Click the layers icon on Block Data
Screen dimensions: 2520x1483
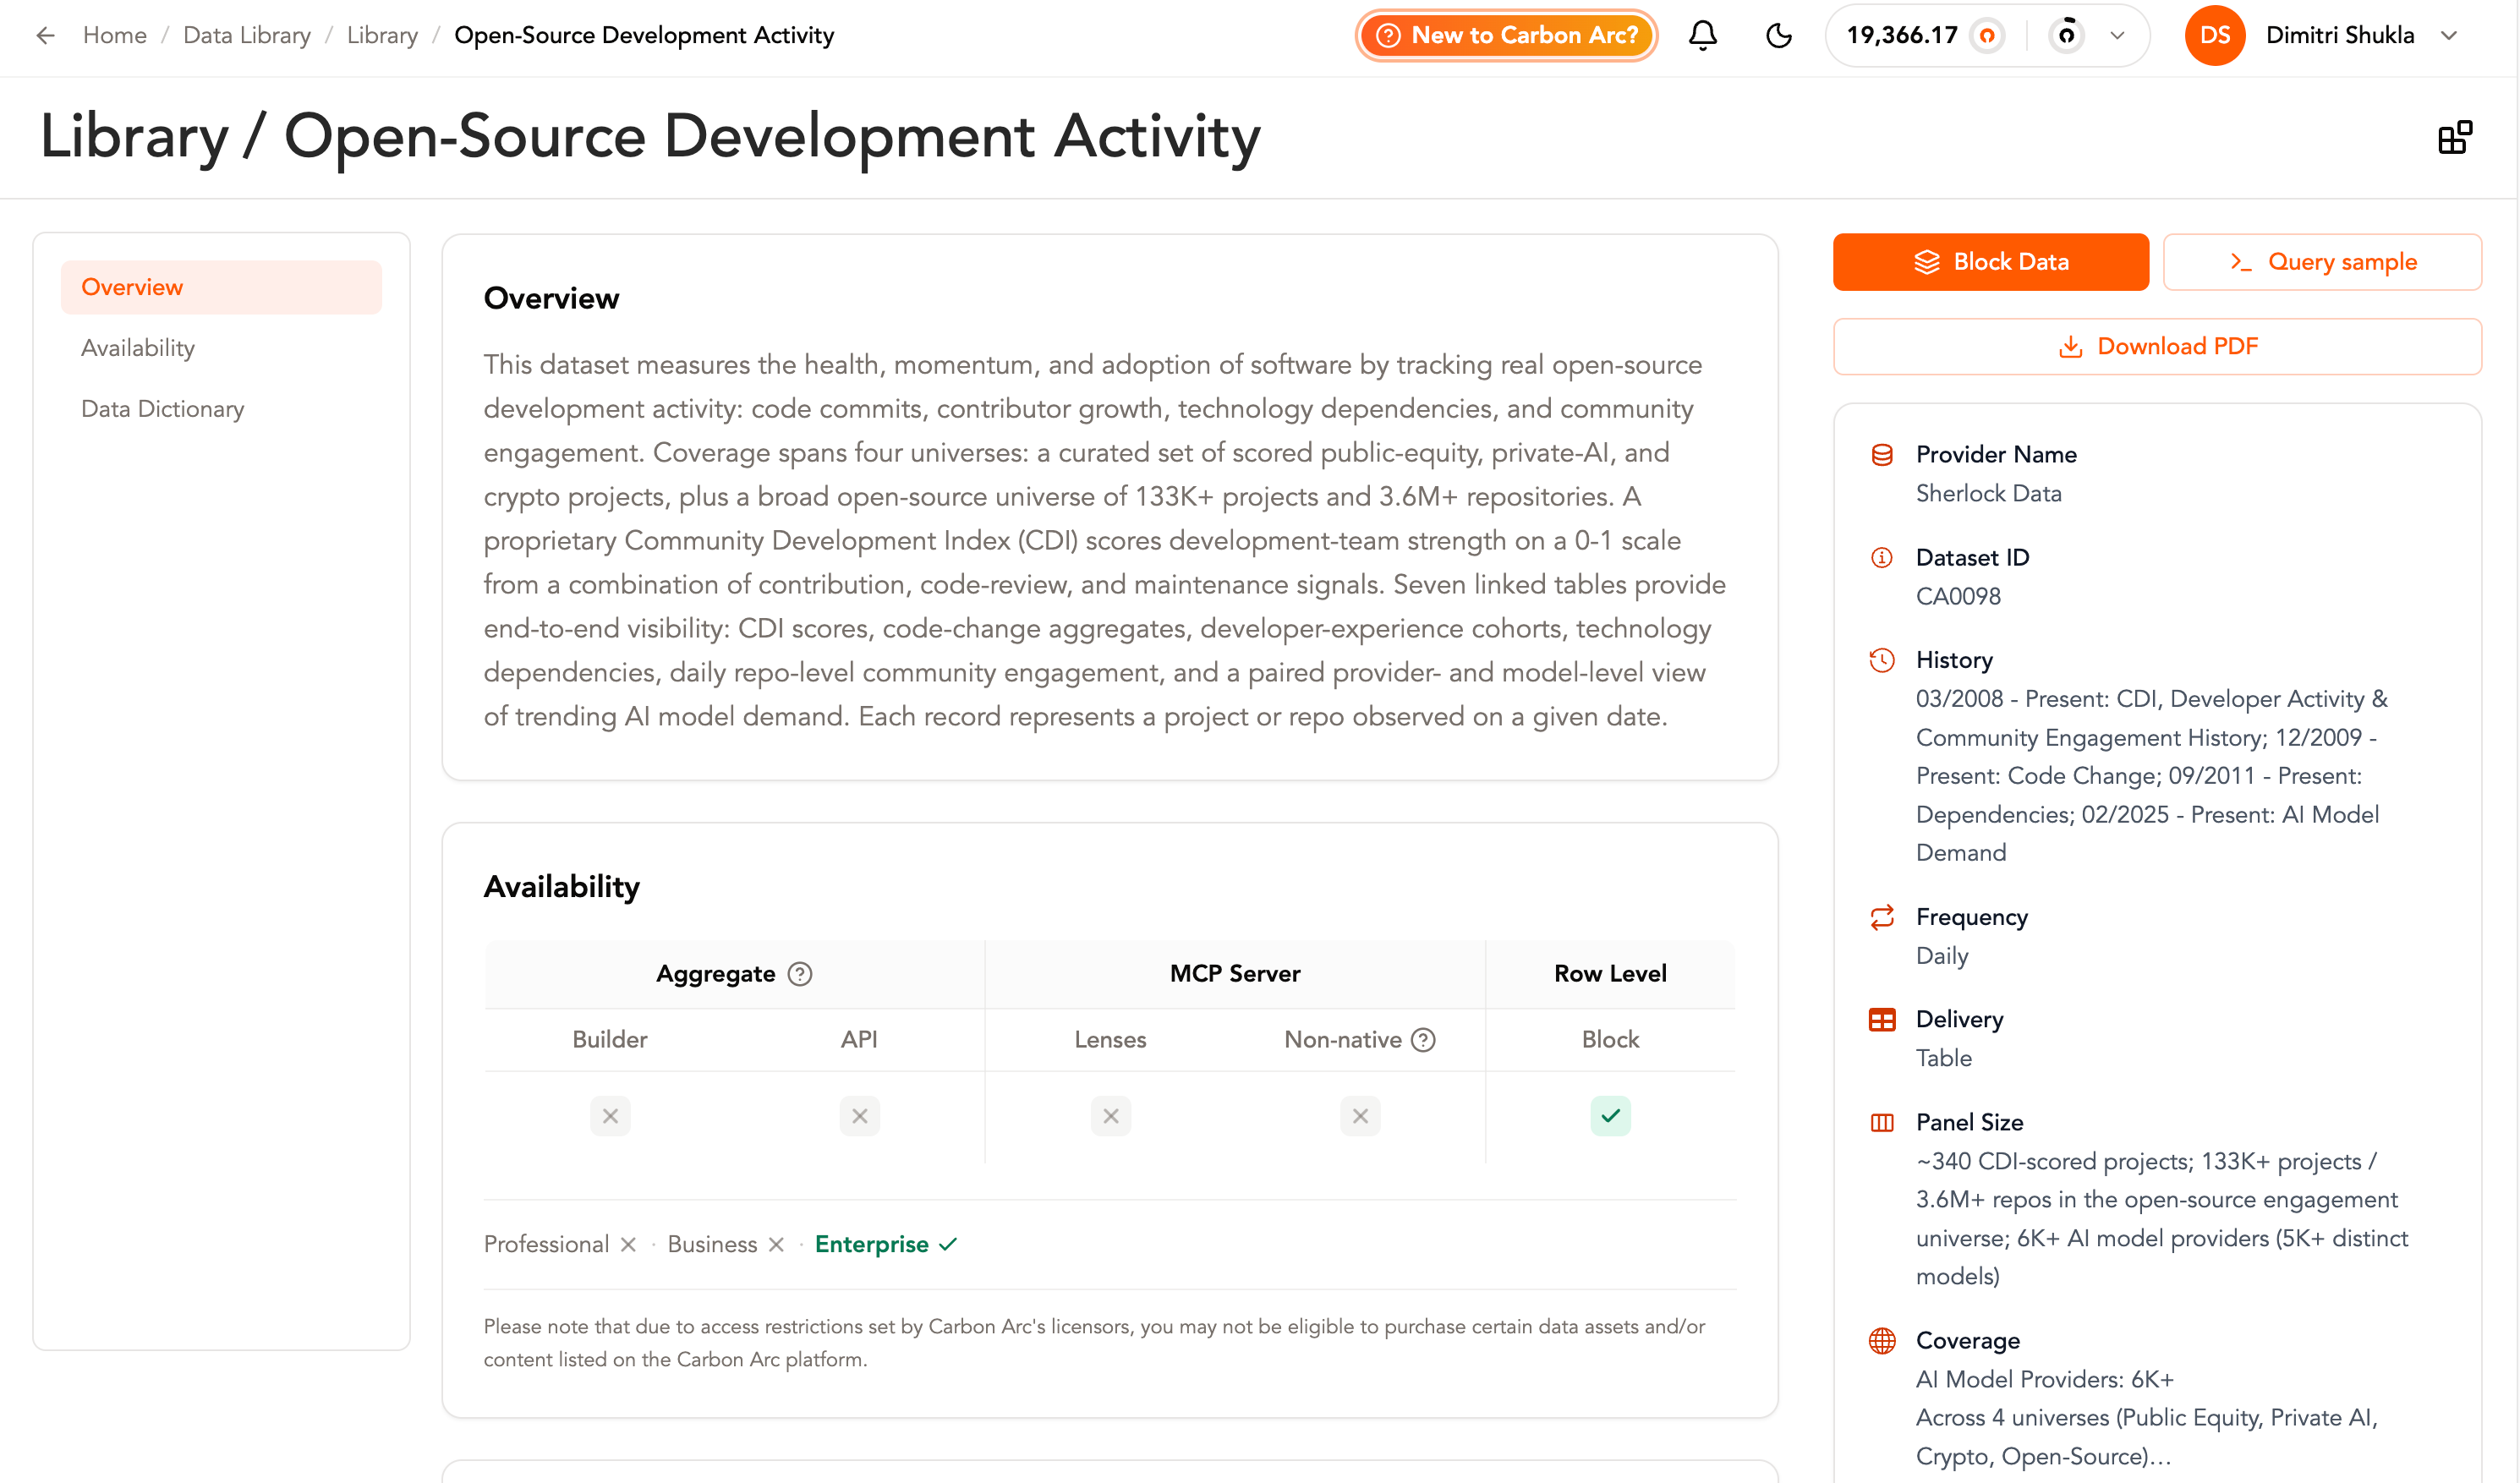coord(1927,263)
